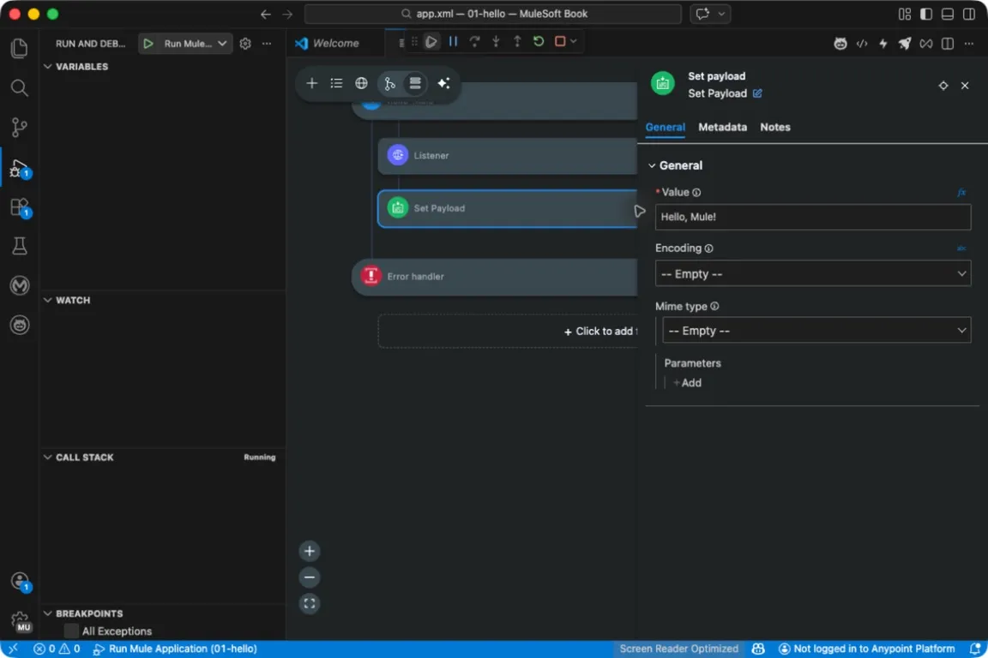Select the Error handler component
The width and height of the screenshot is (988, 658).
[495, 277]
